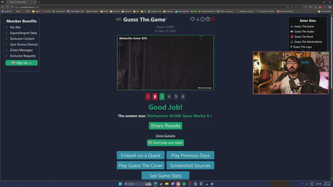Open the GitHub obsproject bookmark
This screenshot has width=333, height=187.
[x=226, y=11]
